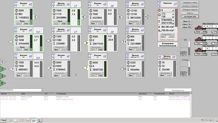
Task: Select loading post arrow marker 9
Action: 121,17
